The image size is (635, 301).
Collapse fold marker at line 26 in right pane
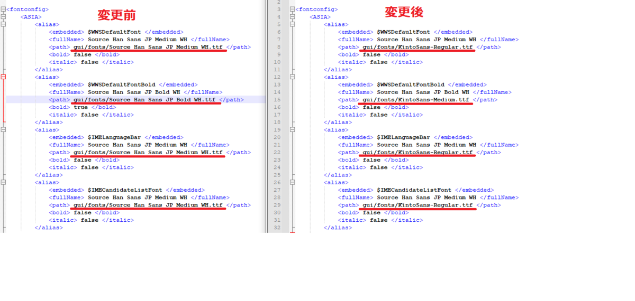coord(293,183)
